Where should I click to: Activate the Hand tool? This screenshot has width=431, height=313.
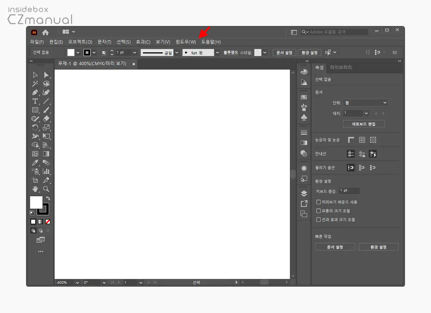(35, 189)
